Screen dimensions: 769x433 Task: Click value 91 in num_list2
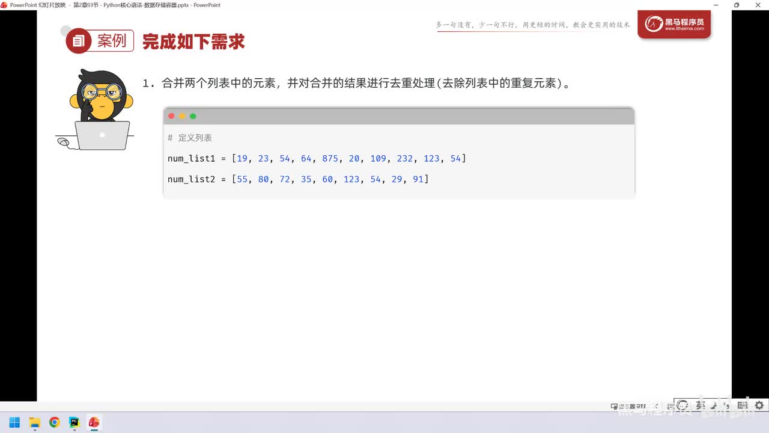418,179
